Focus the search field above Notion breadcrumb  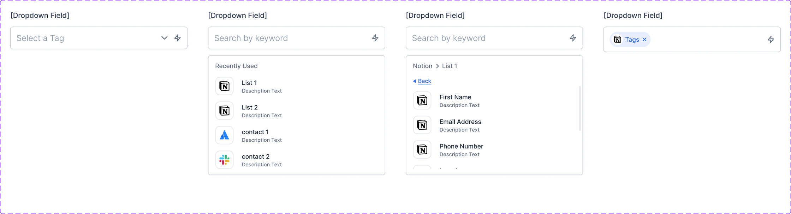pos(494,38)
